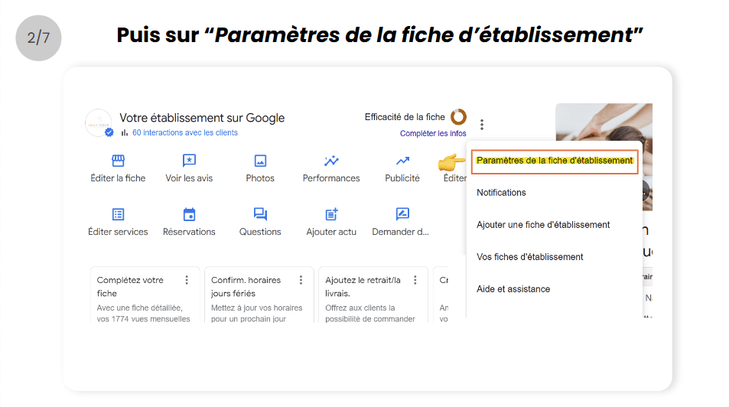The height and width of the screenshot is (407, 729).
Task: Click the Voir les avis label
Action: tap(189, 178)
